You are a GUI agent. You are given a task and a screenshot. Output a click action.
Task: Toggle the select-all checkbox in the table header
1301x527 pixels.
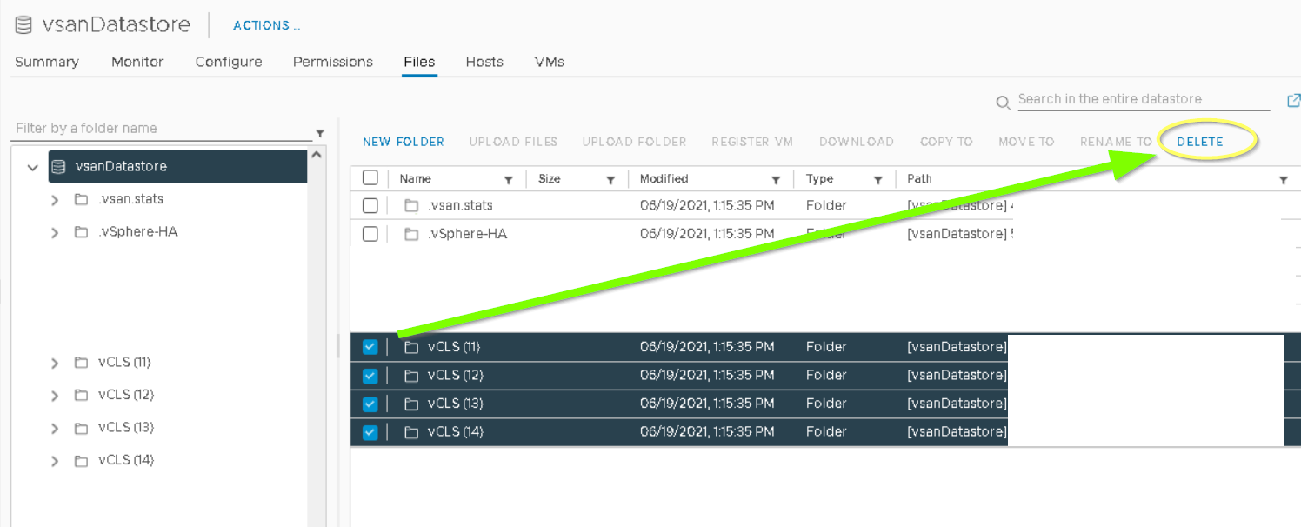(x=370, y=178)
